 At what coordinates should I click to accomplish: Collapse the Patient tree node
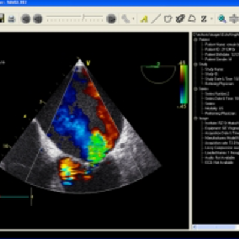[195, 39]
